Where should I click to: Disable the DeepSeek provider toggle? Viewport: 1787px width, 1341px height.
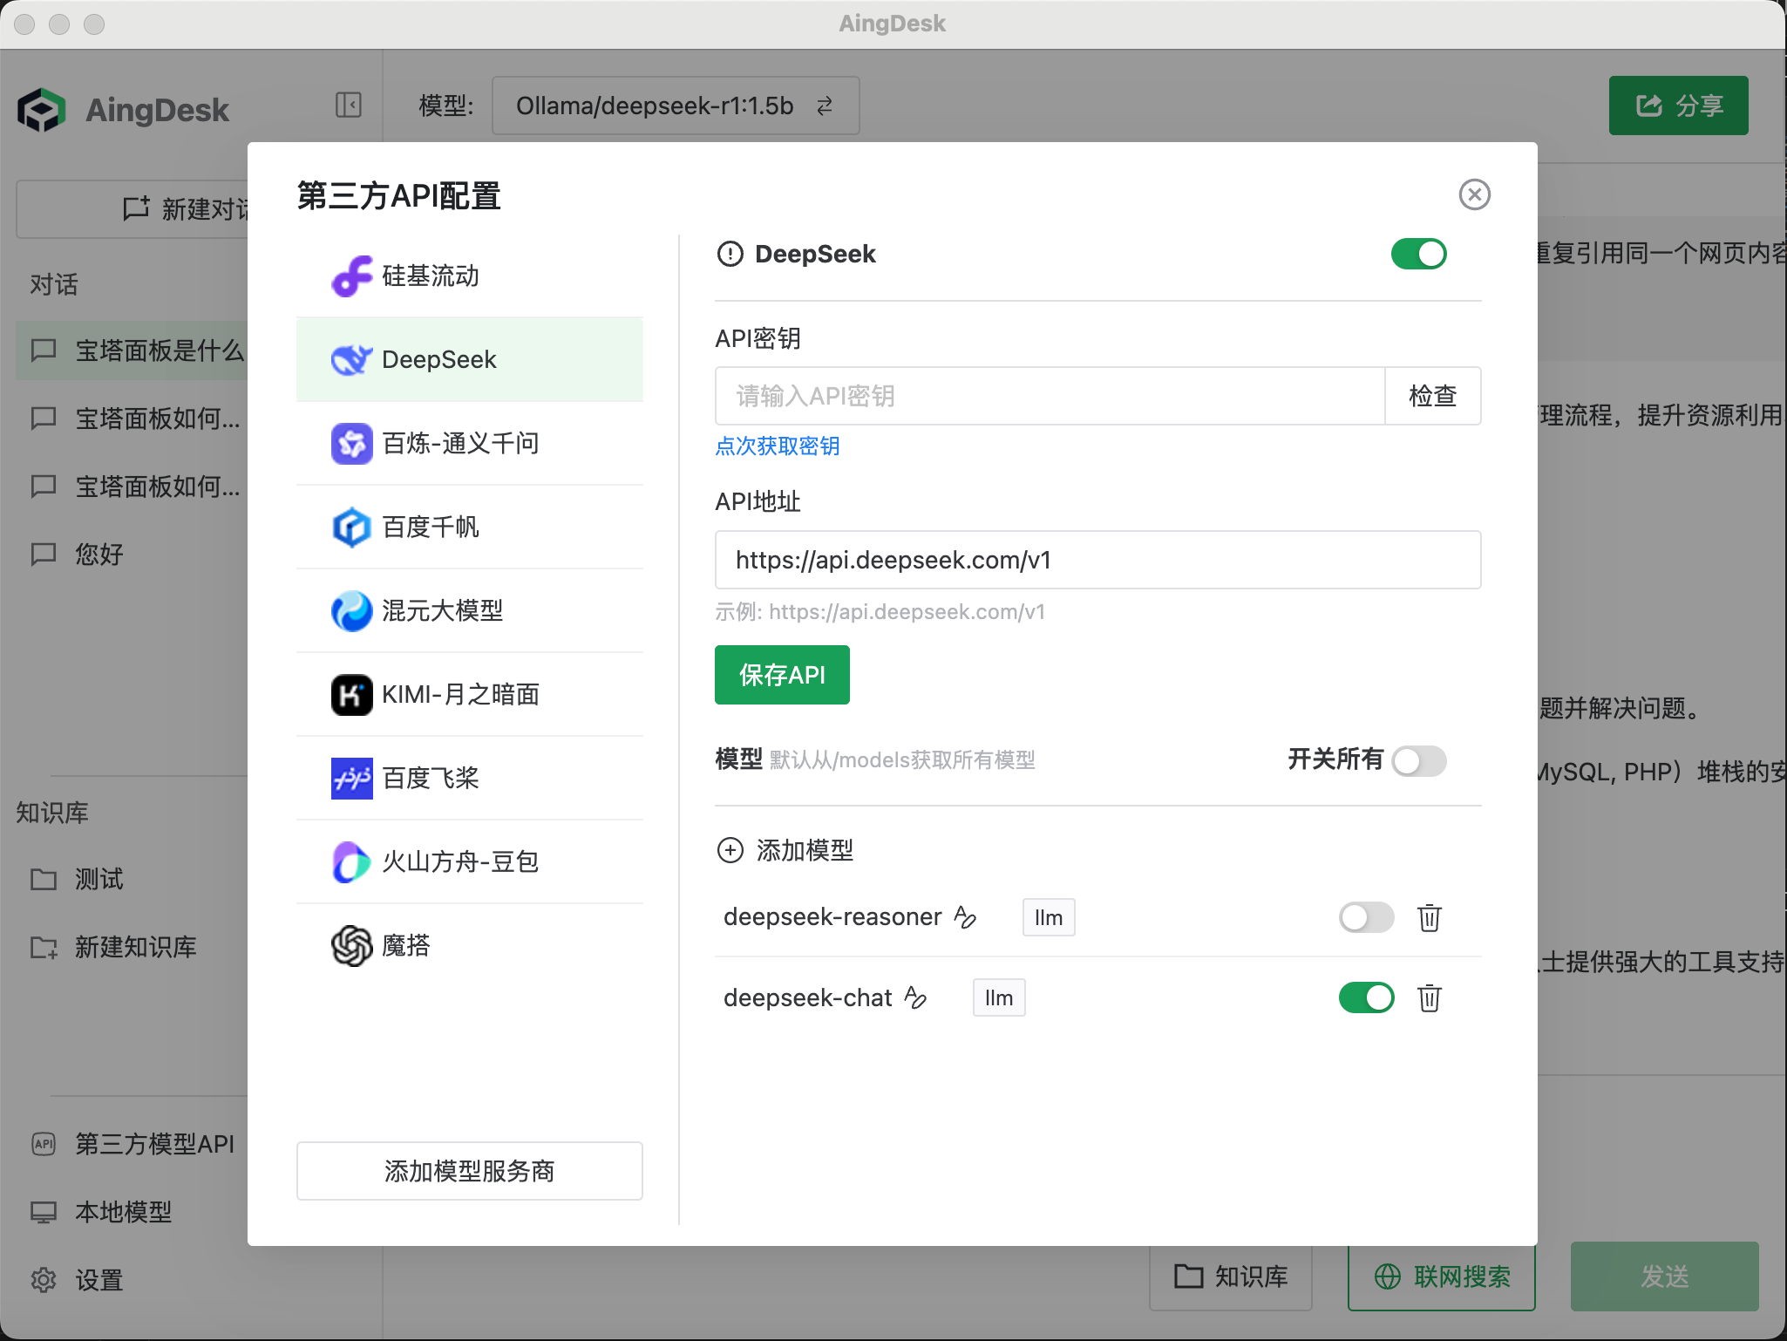pos(1418,254)
